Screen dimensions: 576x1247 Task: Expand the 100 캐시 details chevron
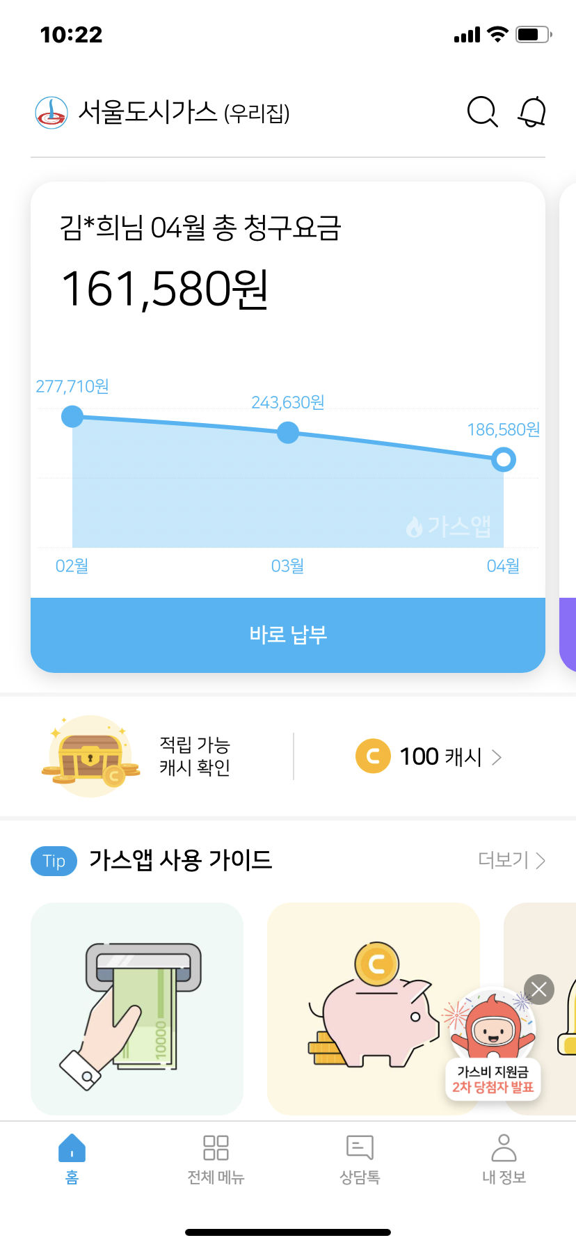(x=497, y=757)
